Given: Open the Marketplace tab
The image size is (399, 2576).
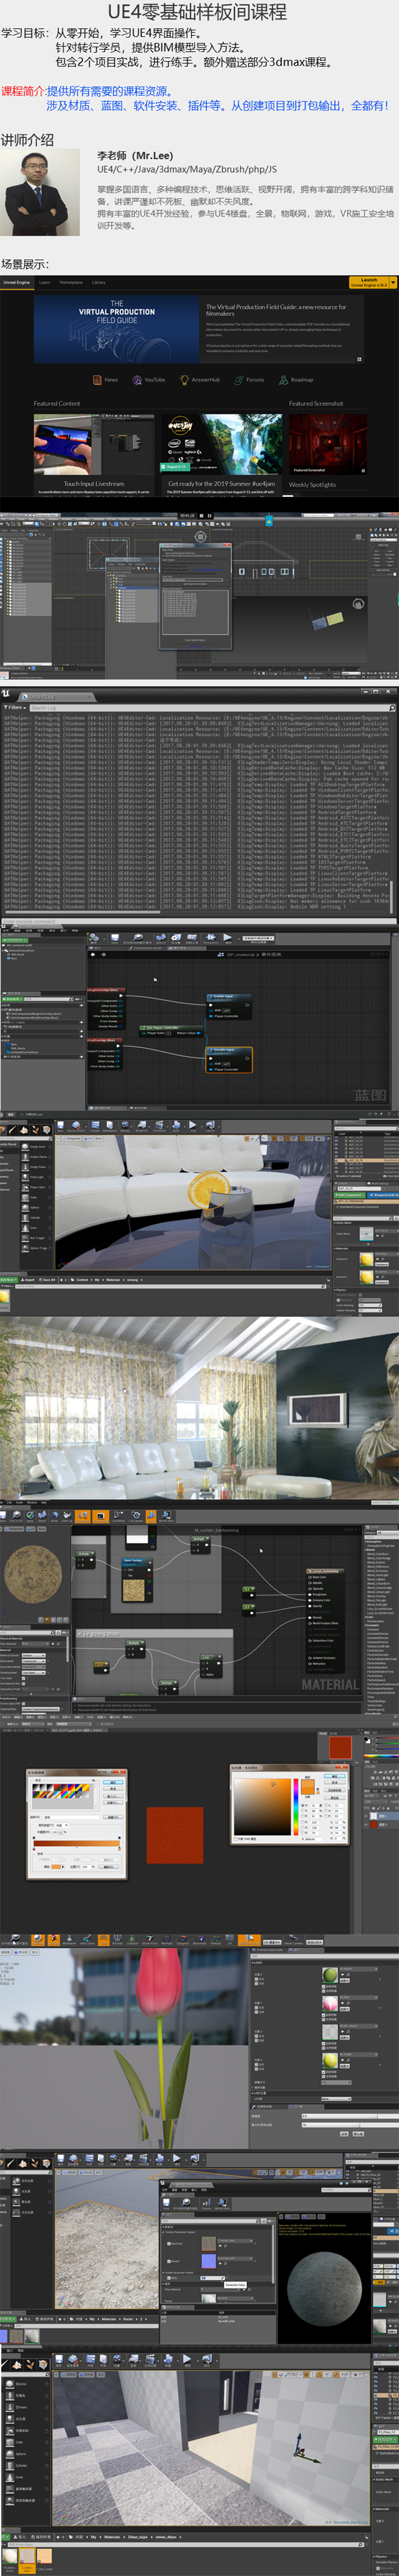Looking at the screenshot, I should 71,282.
